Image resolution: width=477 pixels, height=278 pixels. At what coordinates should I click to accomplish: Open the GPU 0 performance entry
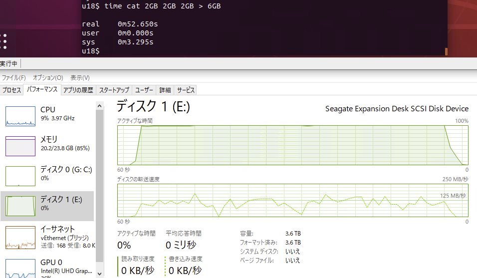20,267
